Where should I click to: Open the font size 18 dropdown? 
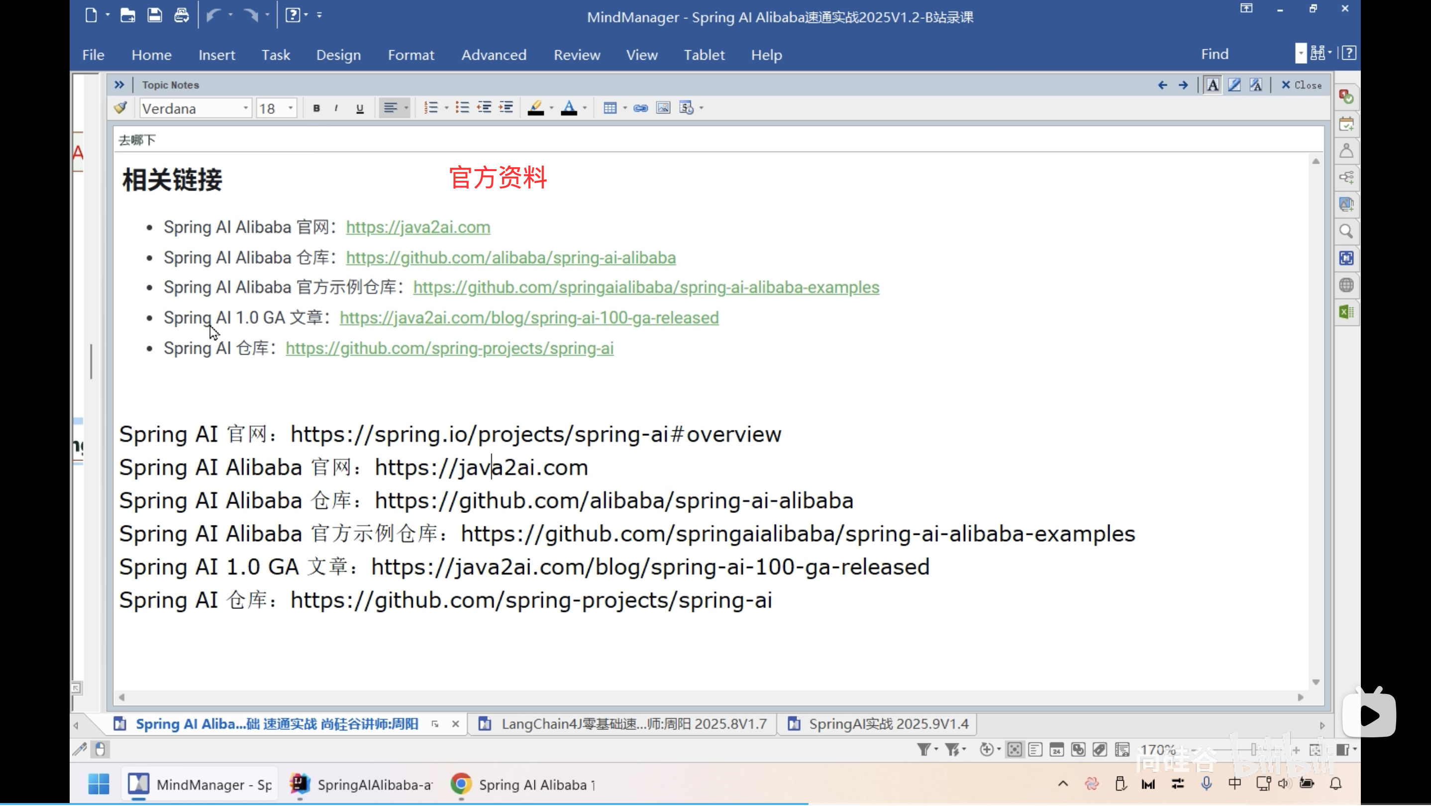[291, 108]
